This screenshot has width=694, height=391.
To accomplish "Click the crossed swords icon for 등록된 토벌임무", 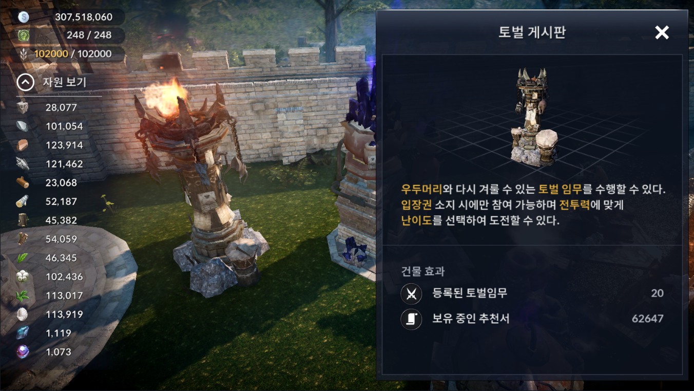I will click(411, 293).
